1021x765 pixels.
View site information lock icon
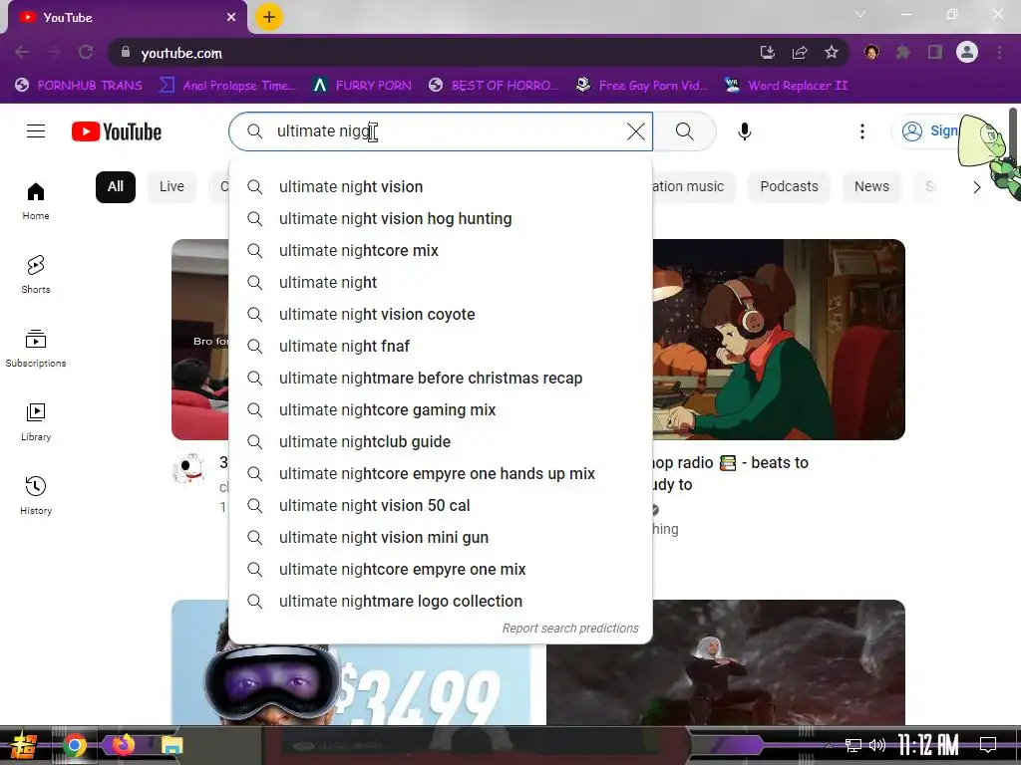click(125, 53)
